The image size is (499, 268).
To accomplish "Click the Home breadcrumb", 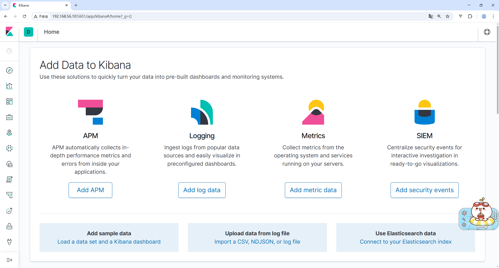I will 52,32.
